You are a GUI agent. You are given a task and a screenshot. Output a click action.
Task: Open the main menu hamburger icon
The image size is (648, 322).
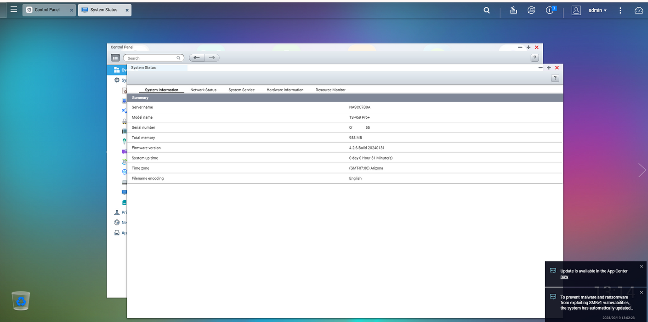click(x=14, y=9)
